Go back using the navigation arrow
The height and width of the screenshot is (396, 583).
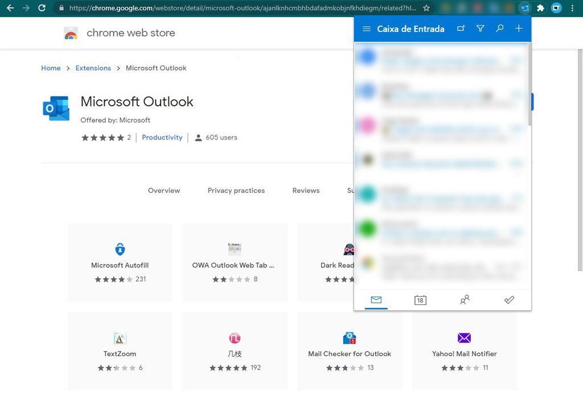pos(10,8)
